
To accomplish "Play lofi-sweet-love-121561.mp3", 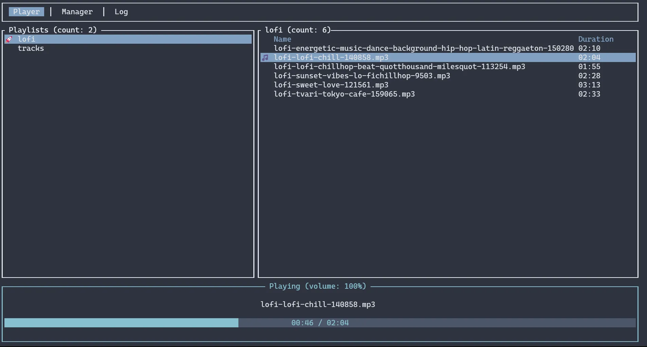I will click(331, 85).
